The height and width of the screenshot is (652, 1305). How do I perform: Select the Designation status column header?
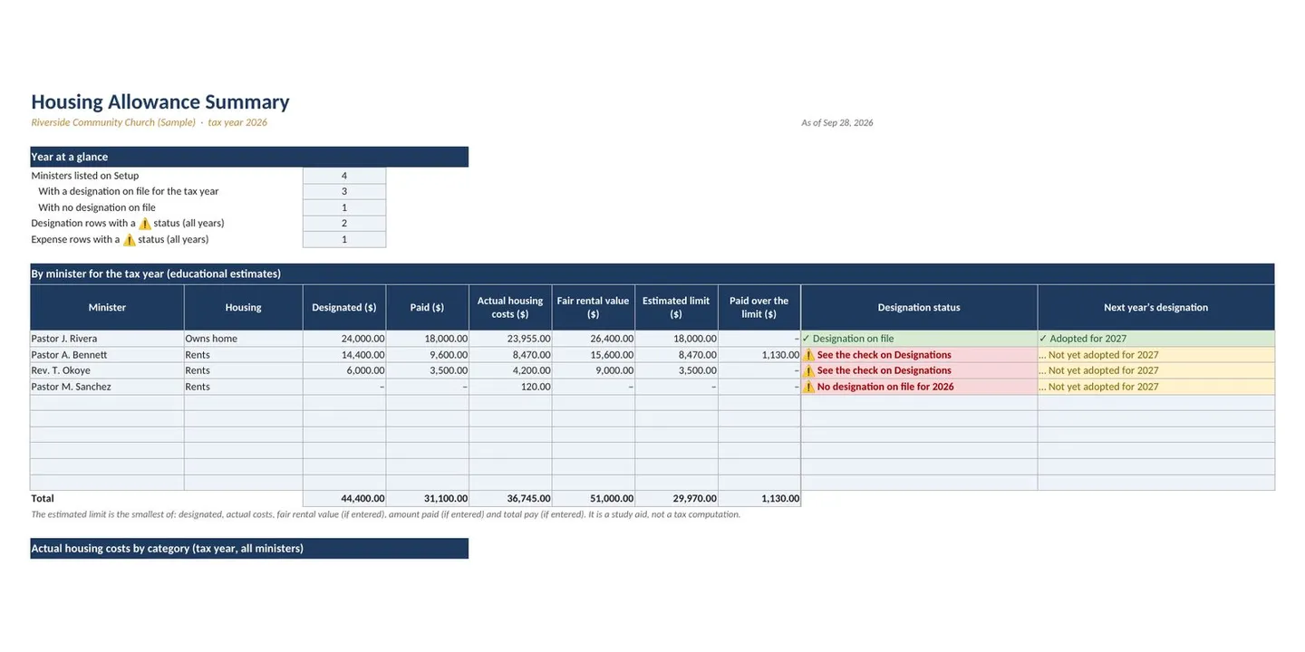(x=919, y=308)
